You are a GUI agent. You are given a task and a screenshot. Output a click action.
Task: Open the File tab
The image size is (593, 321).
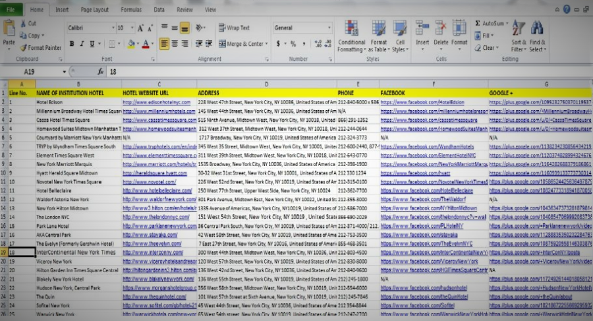pos(11,9)
